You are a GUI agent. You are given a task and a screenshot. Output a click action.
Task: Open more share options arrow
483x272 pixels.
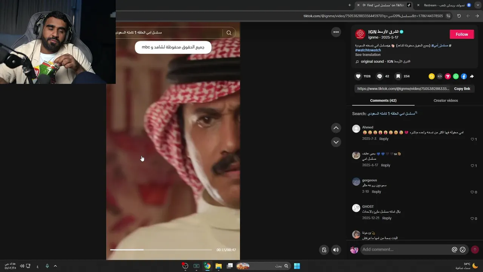472,76
